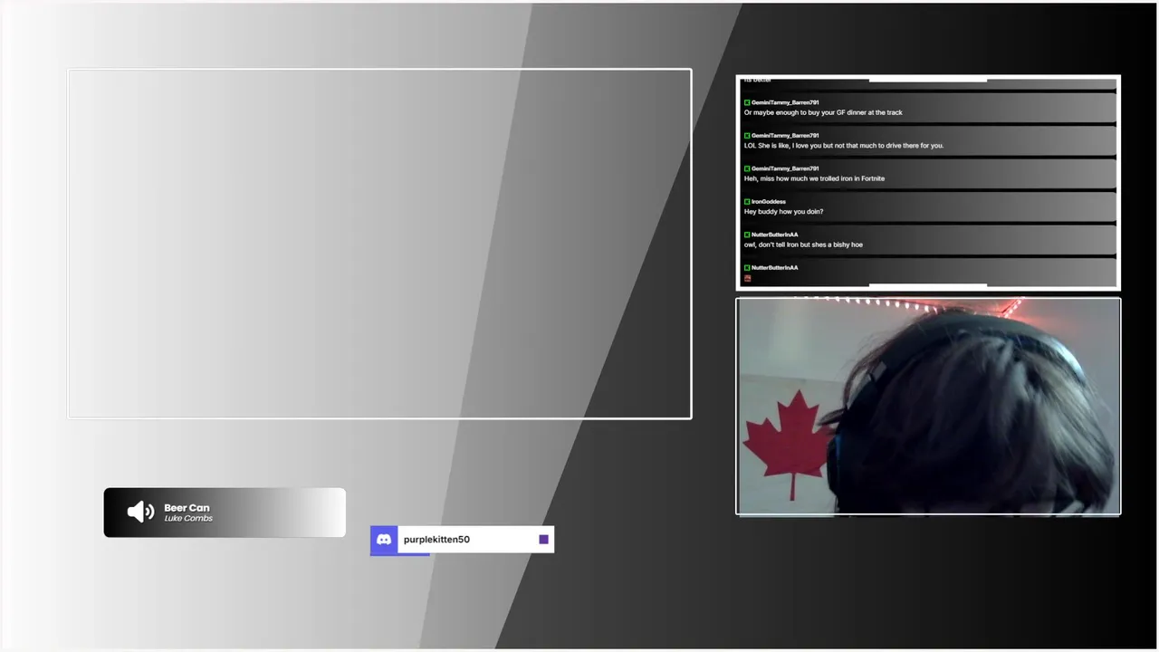The height and width of the screenshot is (652, 1159).
Task: Click the green badge above "Or maybe enough" message
Action: [747, 103]
